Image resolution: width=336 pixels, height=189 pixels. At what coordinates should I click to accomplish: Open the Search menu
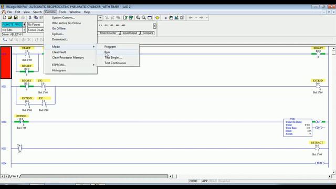pyautogui.click(x=37, y=12)
